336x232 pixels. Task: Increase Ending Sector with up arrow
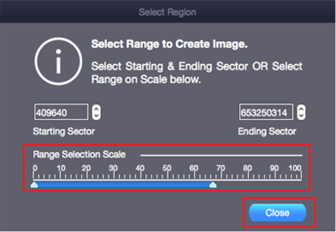point(301,109)
